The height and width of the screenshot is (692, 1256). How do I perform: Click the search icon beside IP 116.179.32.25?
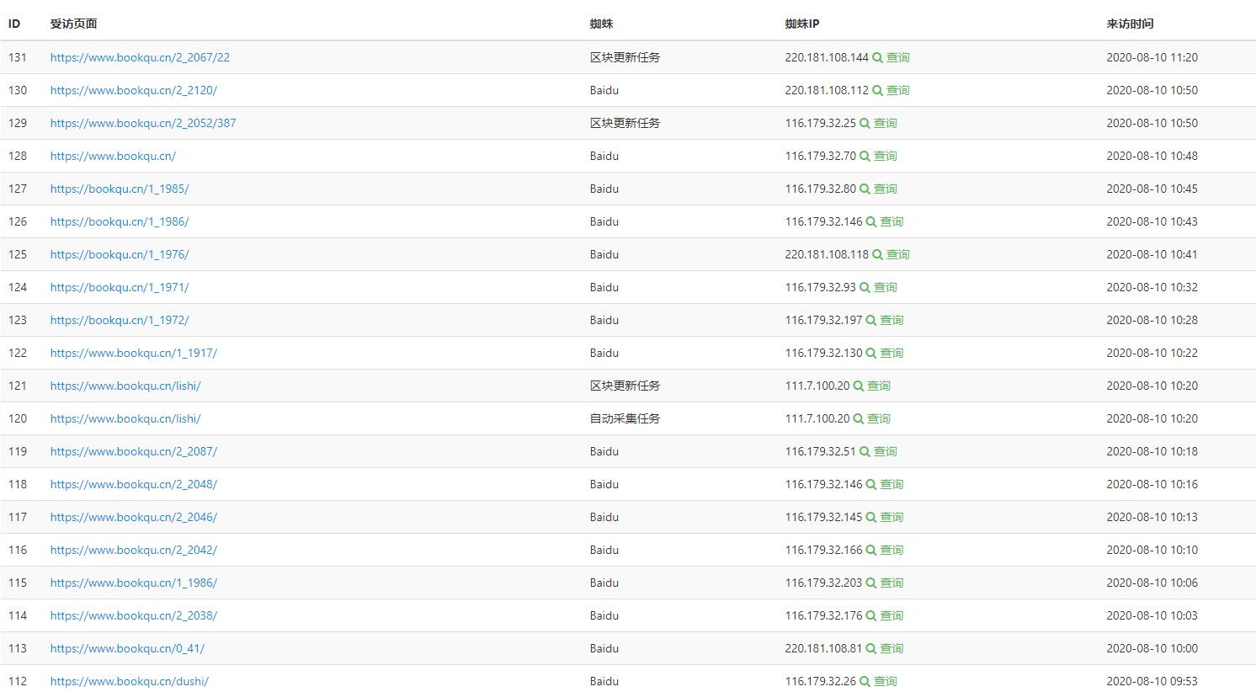coord(865,123)
